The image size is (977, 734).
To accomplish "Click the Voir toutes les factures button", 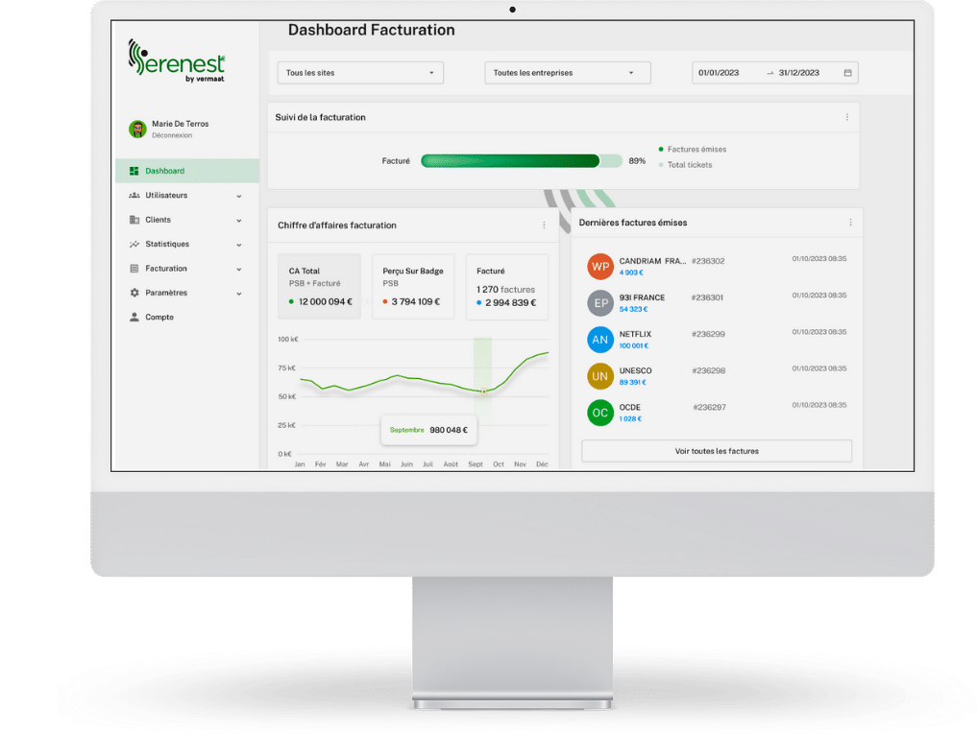I will click(x=715, y=450).
